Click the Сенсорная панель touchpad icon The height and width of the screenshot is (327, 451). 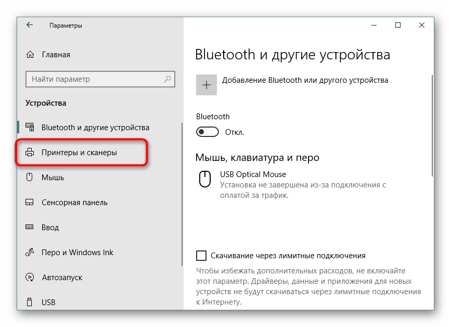(30, 203)
